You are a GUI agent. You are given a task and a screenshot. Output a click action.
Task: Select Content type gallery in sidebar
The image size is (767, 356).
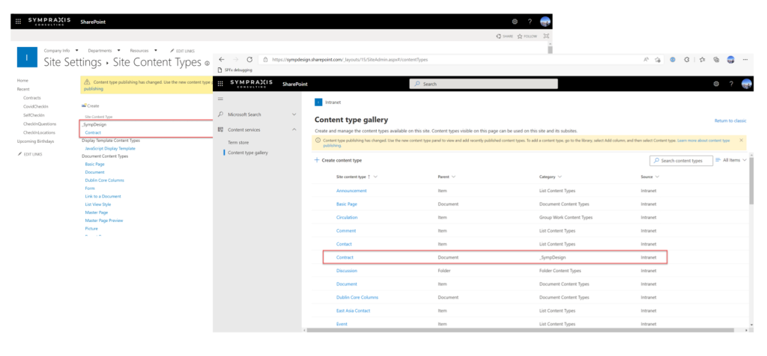[248, 153]
